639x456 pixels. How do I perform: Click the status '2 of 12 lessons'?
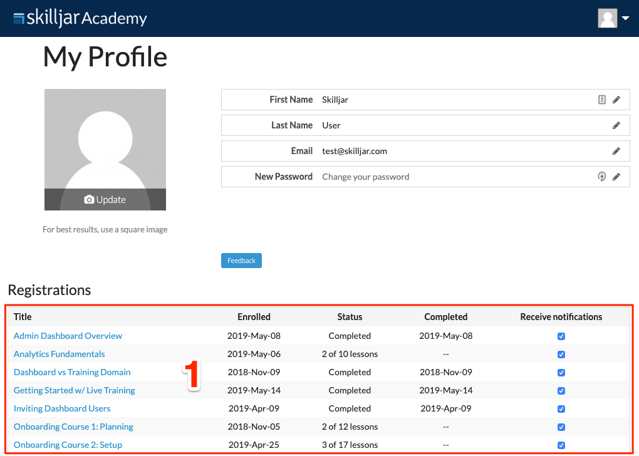tap(350, 427)
